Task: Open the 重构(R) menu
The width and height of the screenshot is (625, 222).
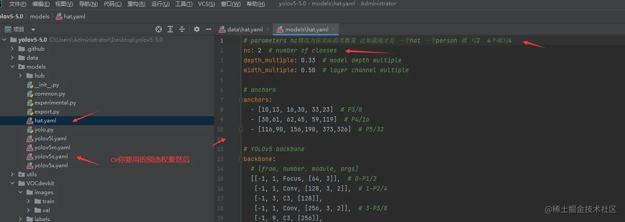Action: (137, 4)
